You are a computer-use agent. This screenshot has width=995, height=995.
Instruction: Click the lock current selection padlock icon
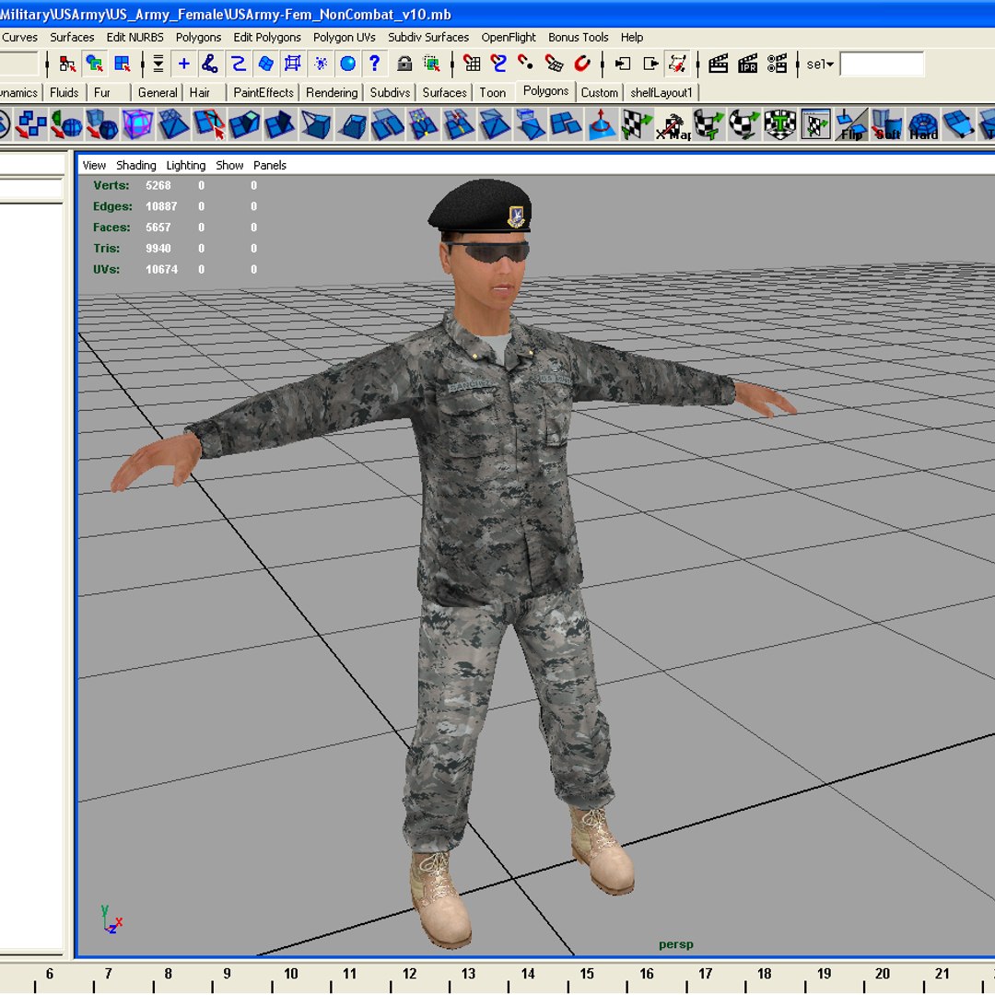tap(404, 64)
